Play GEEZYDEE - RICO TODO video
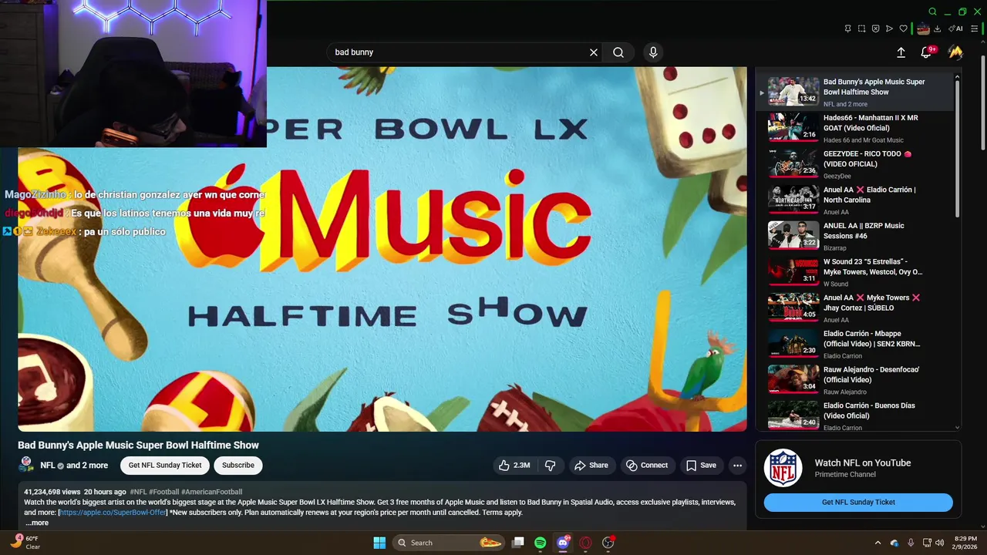Image resolution: width=987 pixels, height=555 pixels. (x=854, y=163)
